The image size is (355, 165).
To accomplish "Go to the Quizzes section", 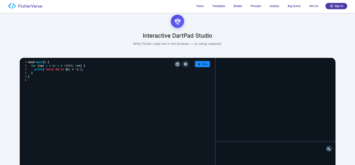I will pos(274,6).
